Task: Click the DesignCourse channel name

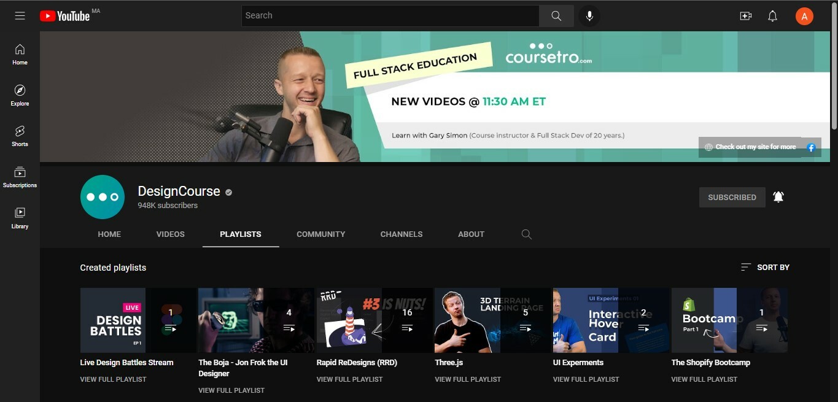Action: tap(179, 191)
